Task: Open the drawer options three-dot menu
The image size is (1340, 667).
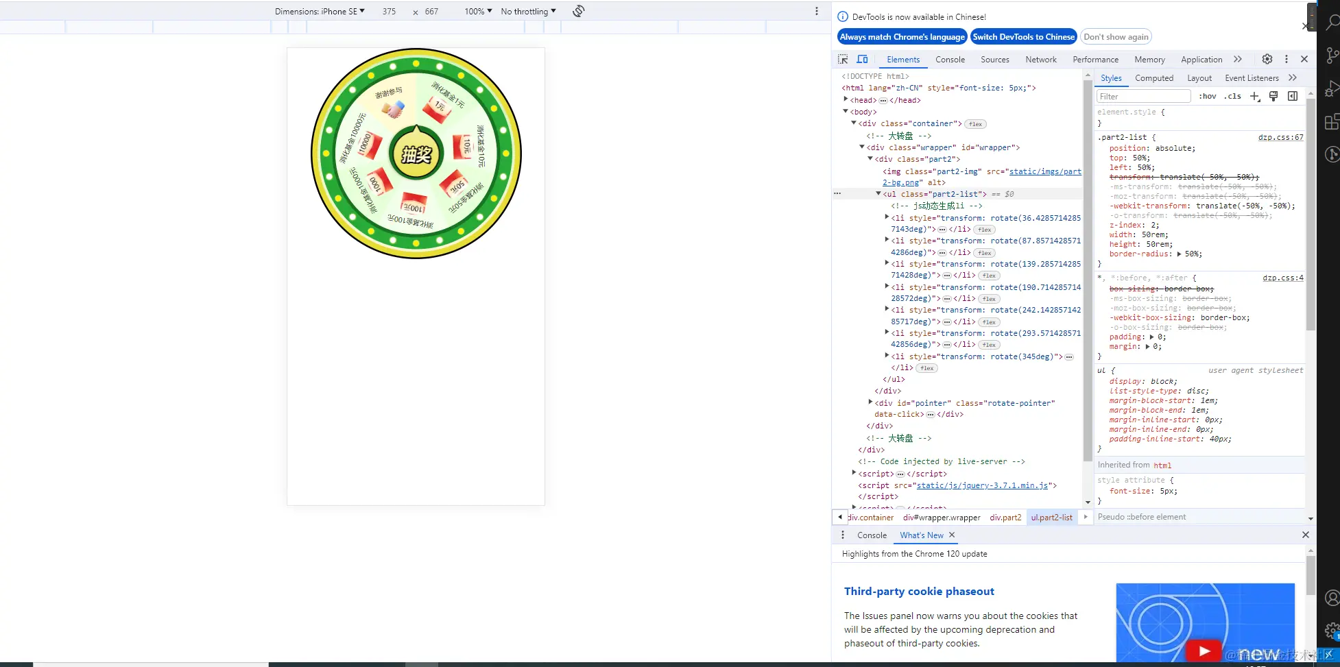Action: click(842, 535)
